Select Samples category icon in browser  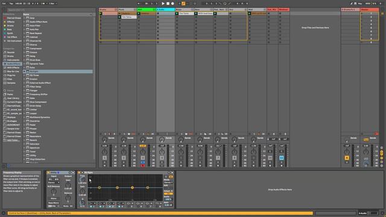[5, 83]
